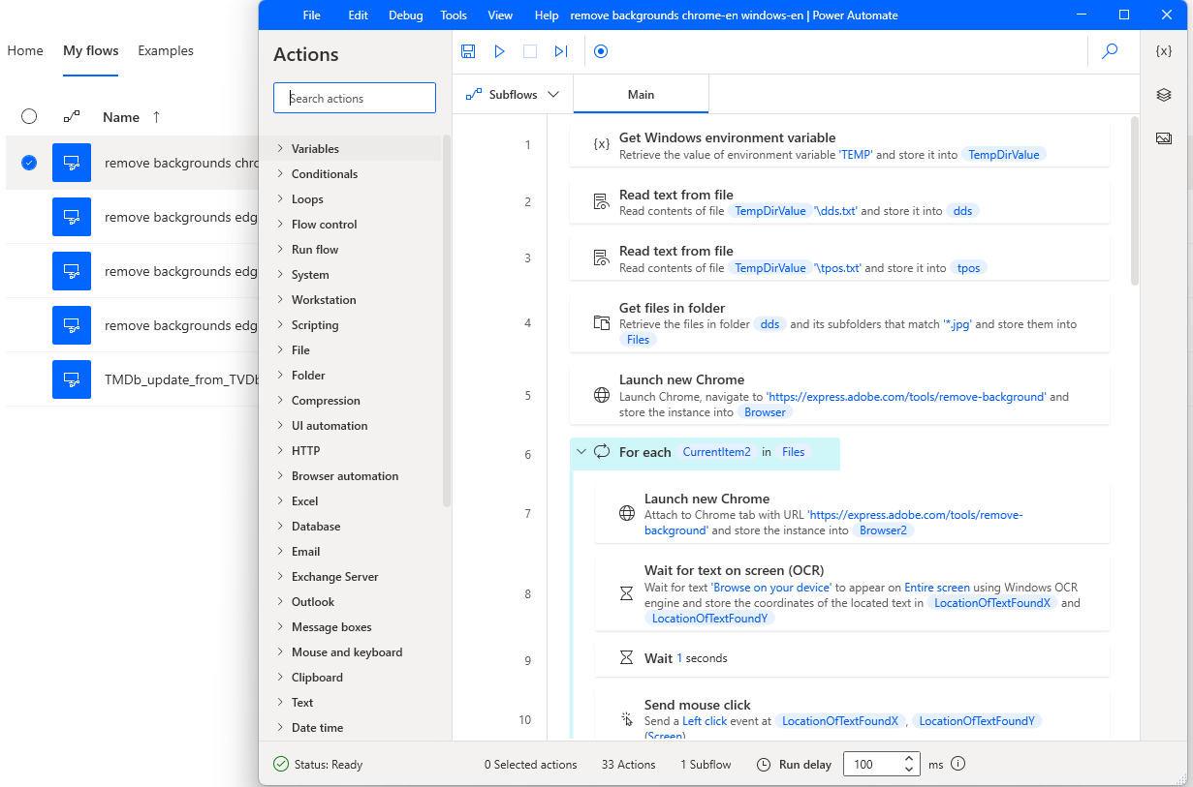
Task: Open the Images pane icon
Action: (x=1165, y=138)
